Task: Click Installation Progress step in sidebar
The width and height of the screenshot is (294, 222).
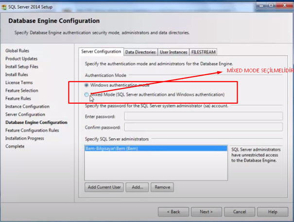Action: 25,139
